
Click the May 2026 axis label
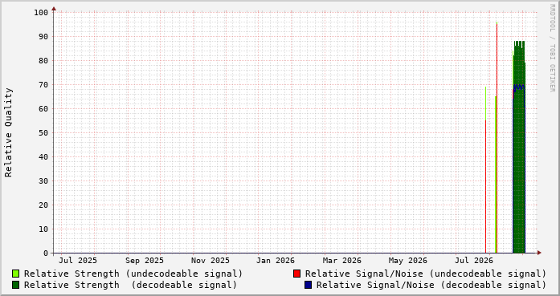408,261
